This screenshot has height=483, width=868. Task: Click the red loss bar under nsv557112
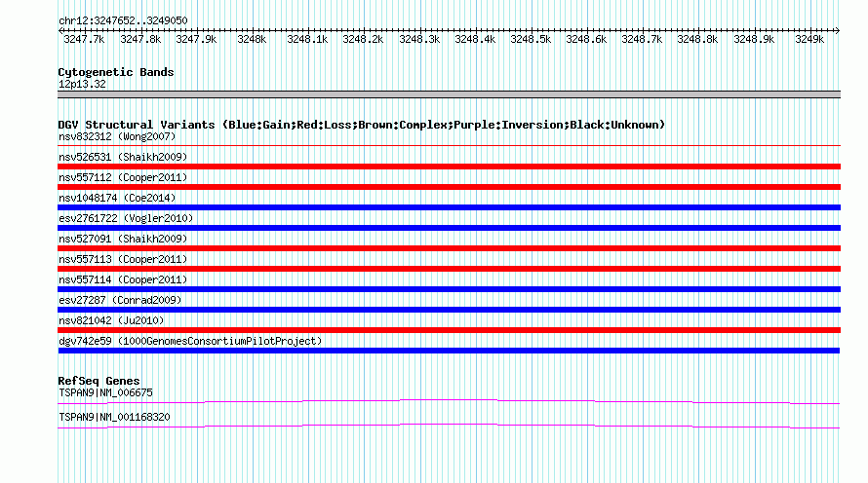[449, 187]
